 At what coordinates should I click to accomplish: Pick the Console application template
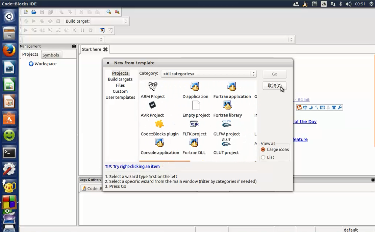click(x=160, y=147)
